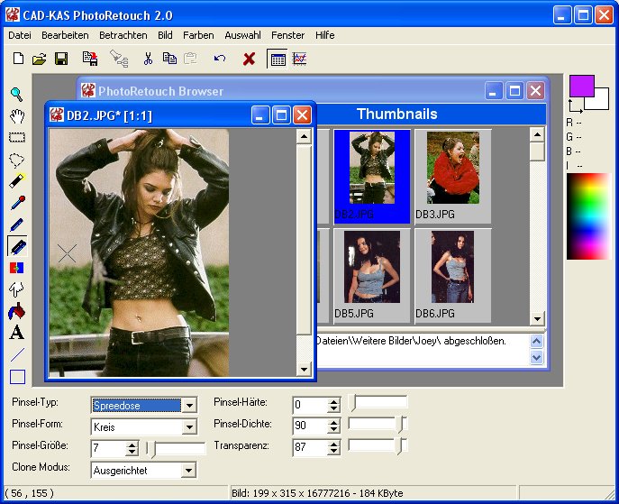This screenshot has height=504, width=619.
Task: Increase Pinsel-Größe with the up arrow
Action: (132, 444)
